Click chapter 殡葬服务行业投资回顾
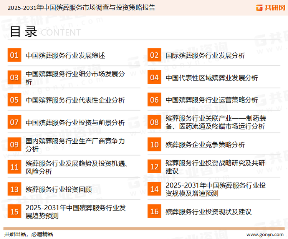The height and width of the screenshot is (239, 288). coord(59,189)
